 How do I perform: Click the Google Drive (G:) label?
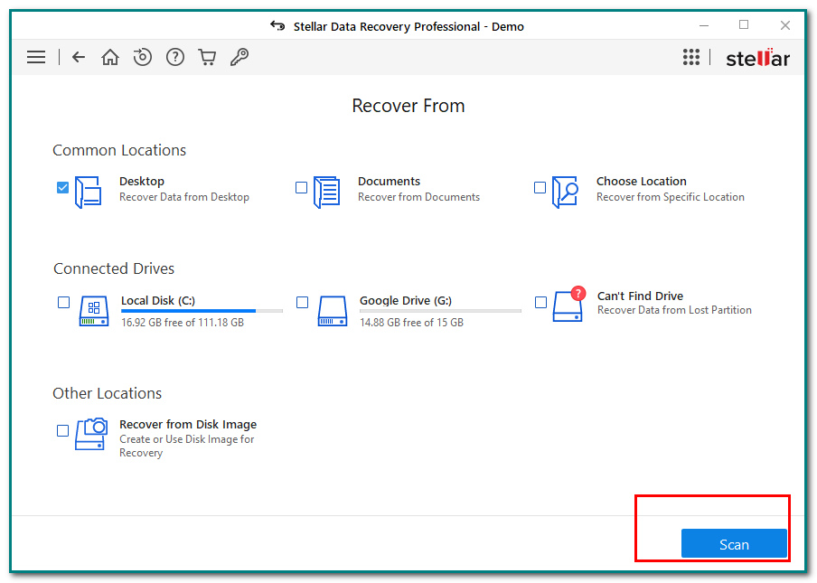[406, 301]
